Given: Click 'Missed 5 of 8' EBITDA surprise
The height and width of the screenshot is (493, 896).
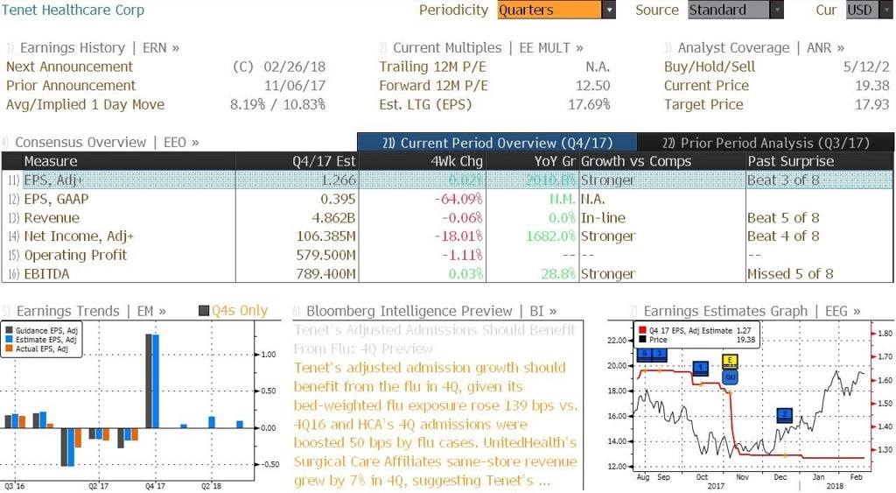Looking at the screenshot, I should tap(790, 273).
